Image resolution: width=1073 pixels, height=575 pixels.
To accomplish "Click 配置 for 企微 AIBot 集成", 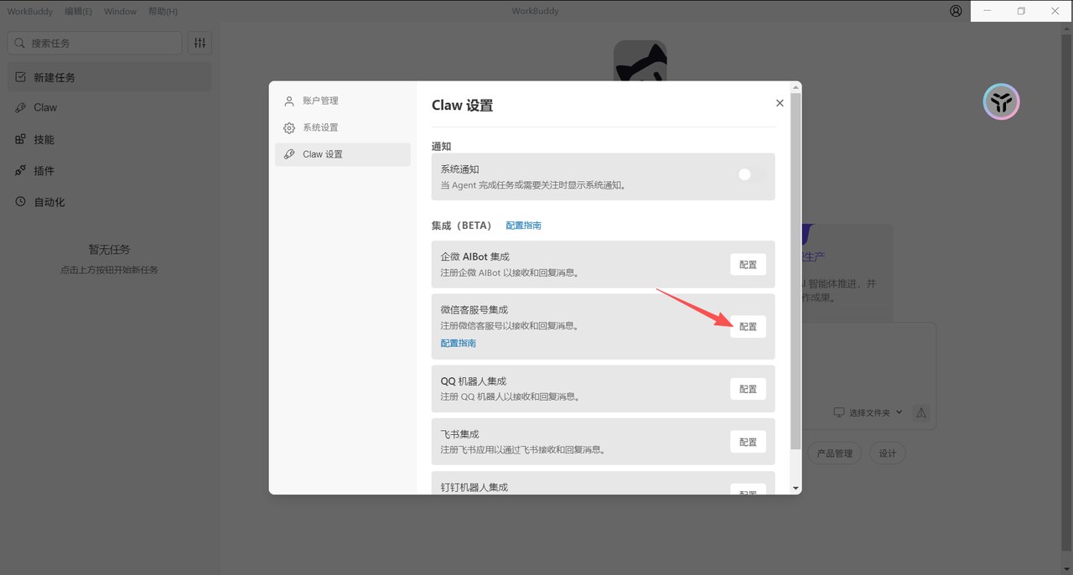I will (748, 265).
